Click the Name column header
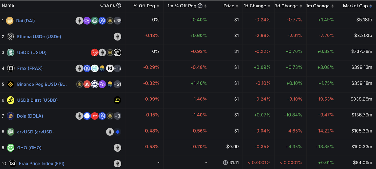This screenshot has width=376, height=169. tap(8, 6)
